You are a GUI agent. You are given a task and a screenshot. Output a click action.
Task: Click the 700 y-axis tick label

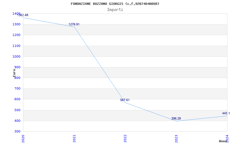(17, 89)
